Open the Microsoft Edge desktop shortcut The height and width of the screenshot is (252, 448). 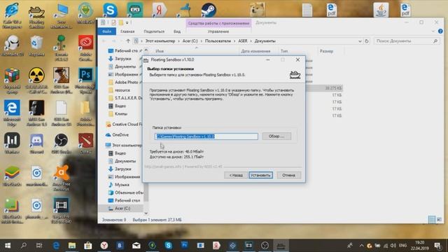12,113
